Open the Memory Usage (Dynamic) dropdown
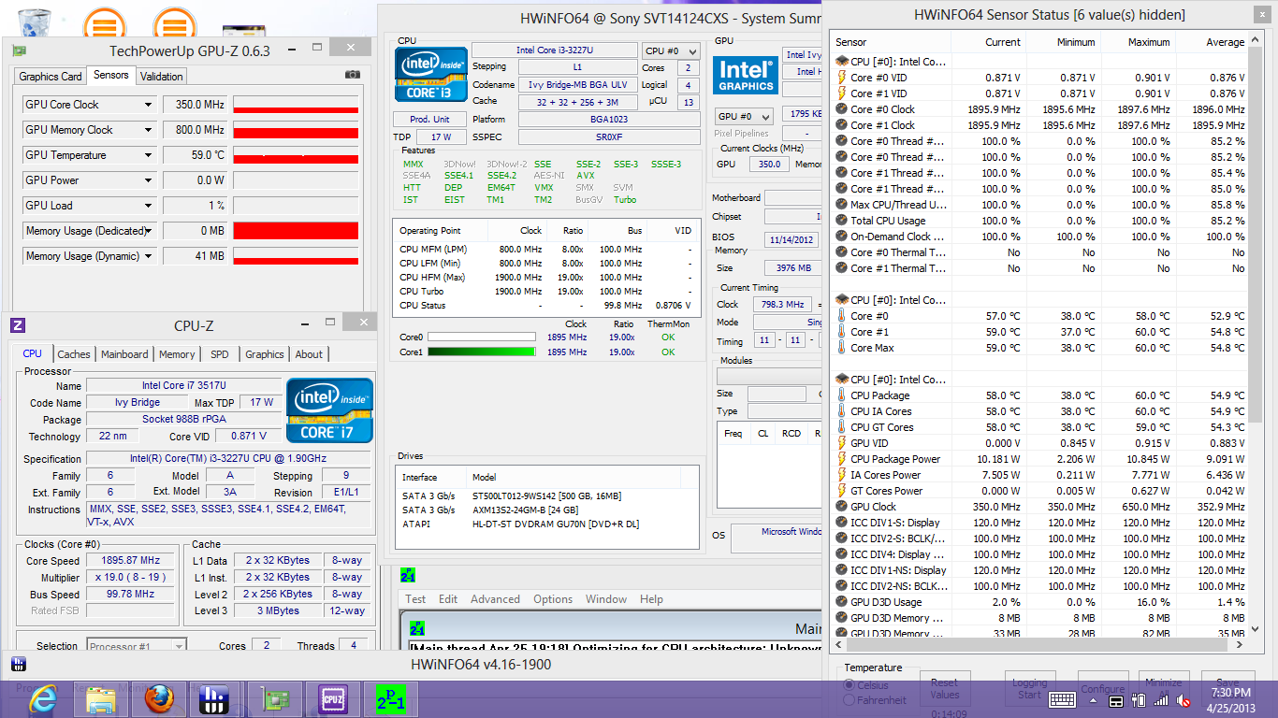Image resolution: width=1278 pixels, height=718 pixels. pos(148,256)
